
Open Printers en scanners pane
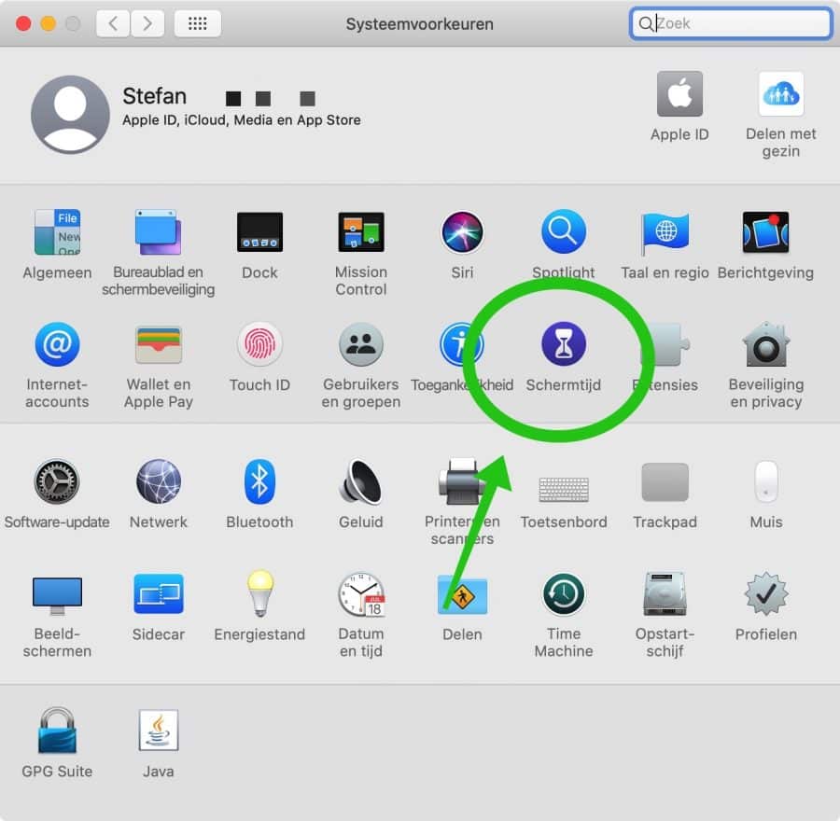(x=462, y=481)
